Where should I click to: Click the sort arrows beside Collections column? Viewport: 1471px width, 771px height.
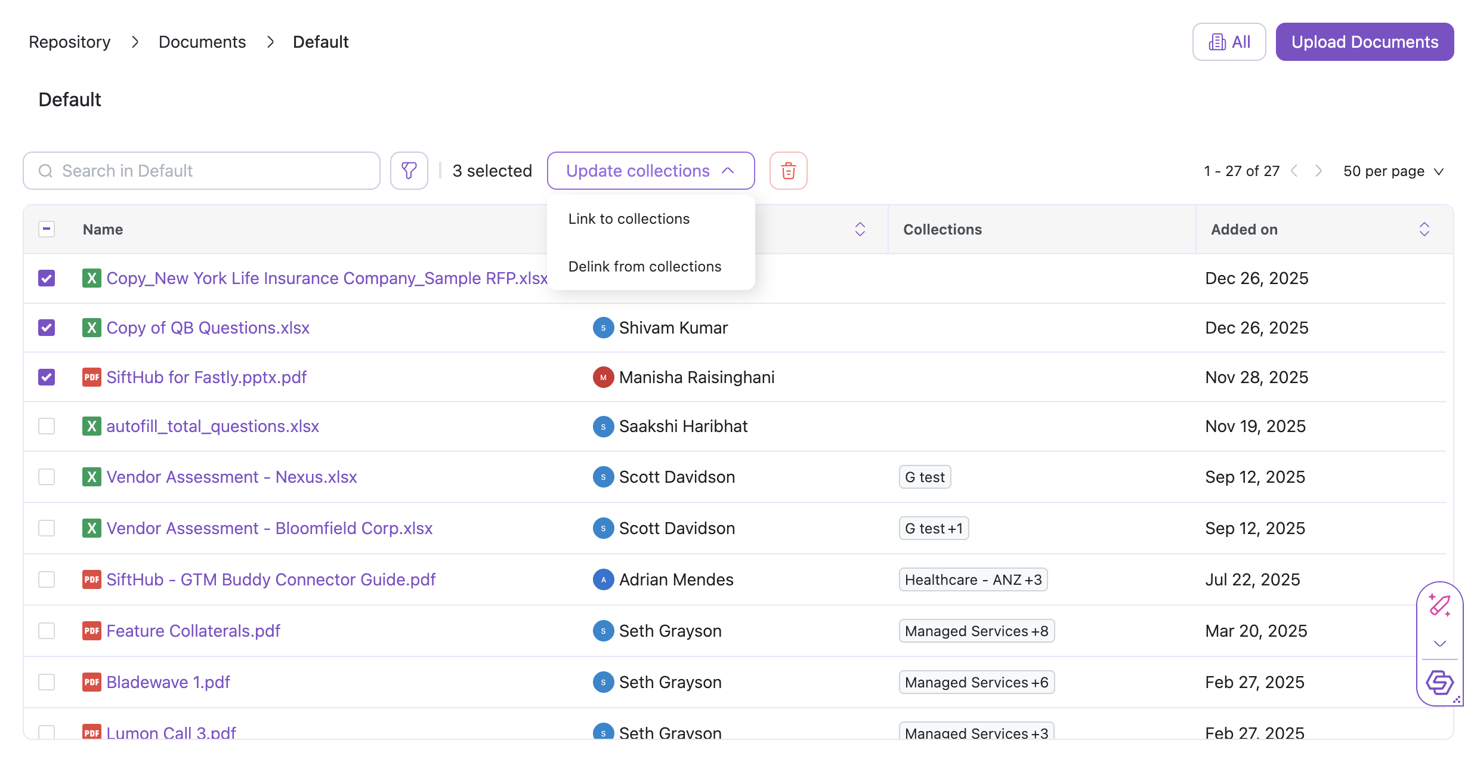(860, 229)
